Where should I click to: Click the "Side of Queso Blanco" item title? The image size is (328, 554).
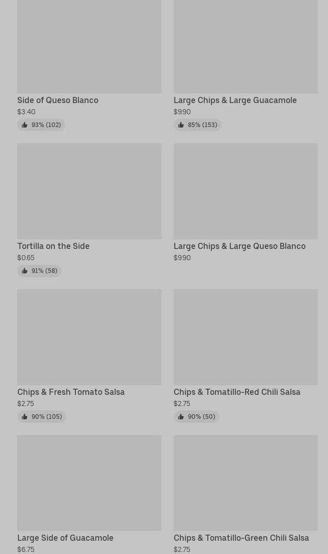point(58,100)
